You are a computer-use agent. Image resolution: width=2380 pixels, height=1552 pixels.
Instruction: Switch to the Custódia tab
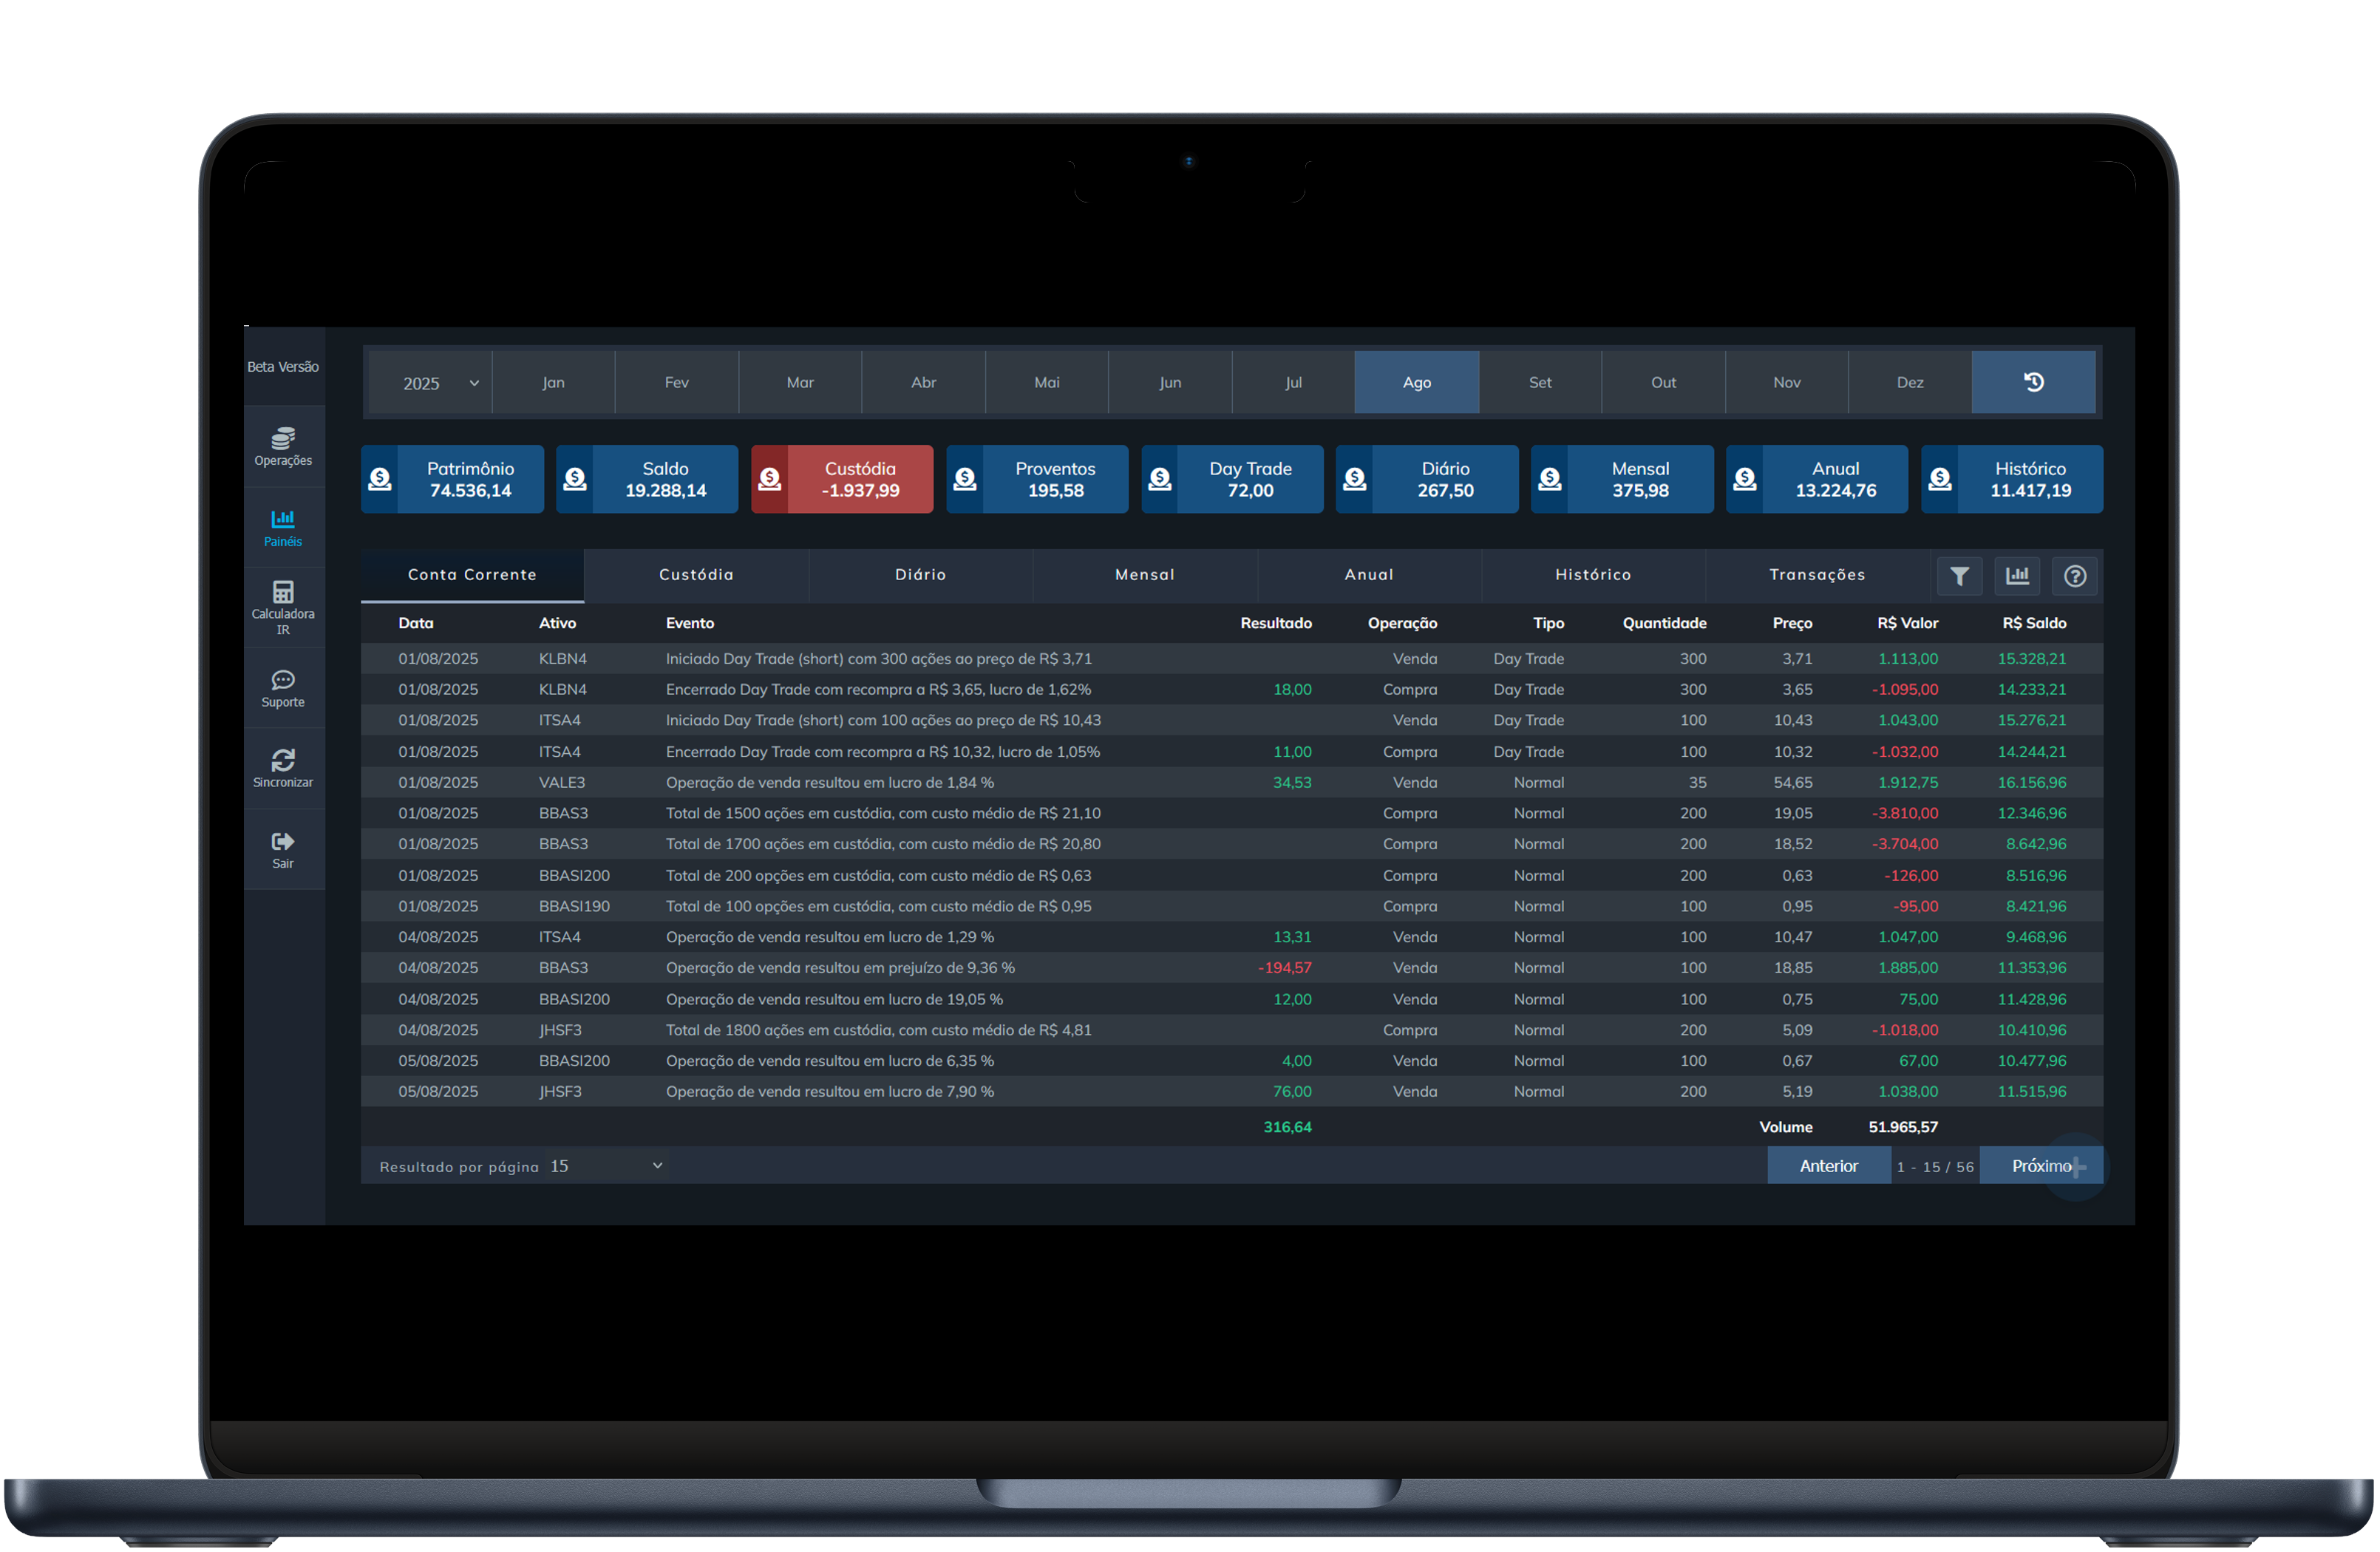(x=696, y=575)
